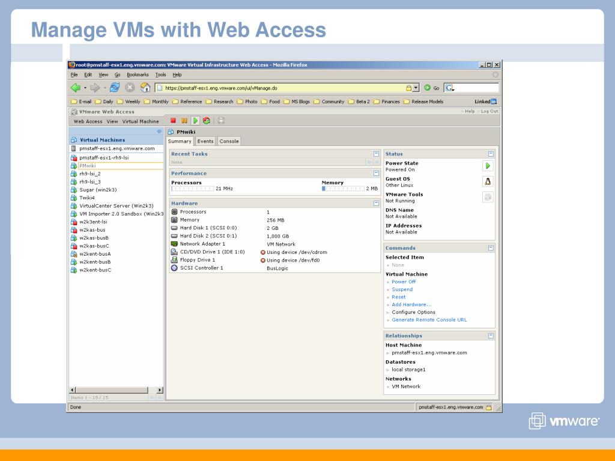Switch to the Events tab

205,141
